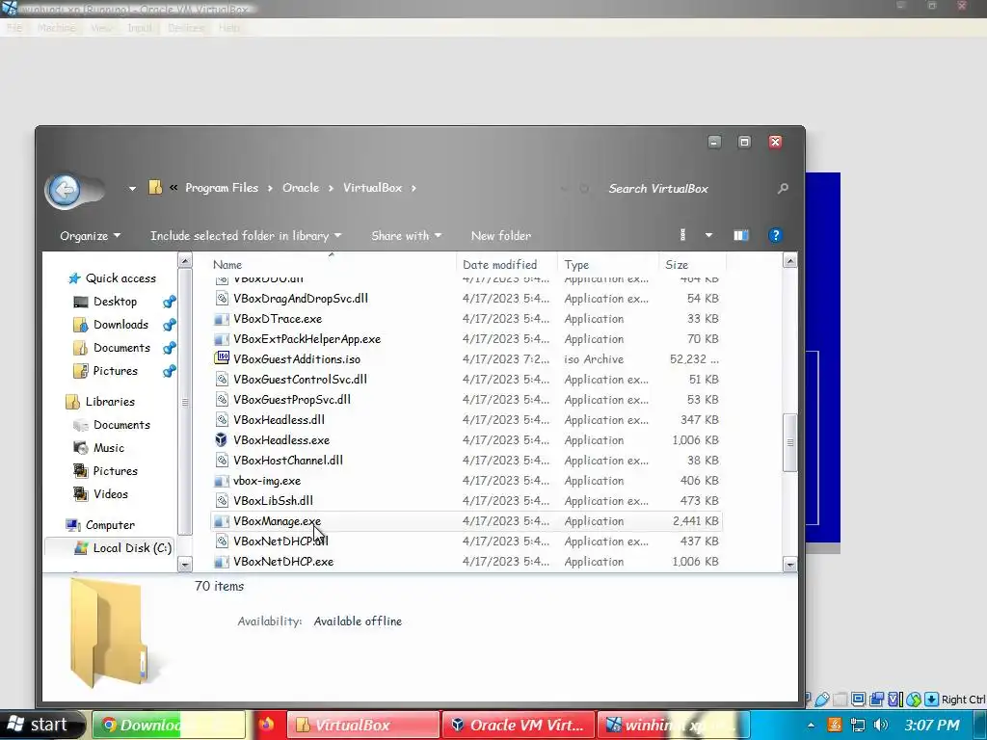Navigate to Program Files breadcrumb
The width and height of the screenshot is (987, 740).
click(222, 188)
